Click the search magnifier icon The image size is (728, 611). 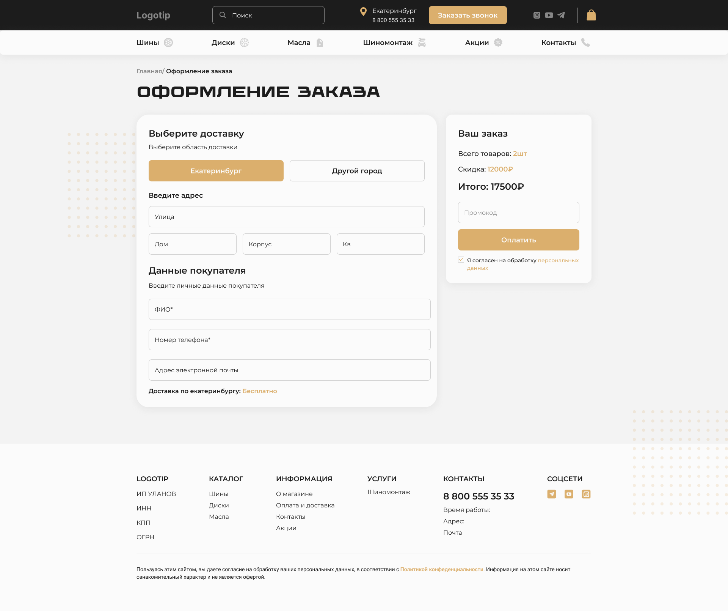pyautogui.click(x=223, y=15)
